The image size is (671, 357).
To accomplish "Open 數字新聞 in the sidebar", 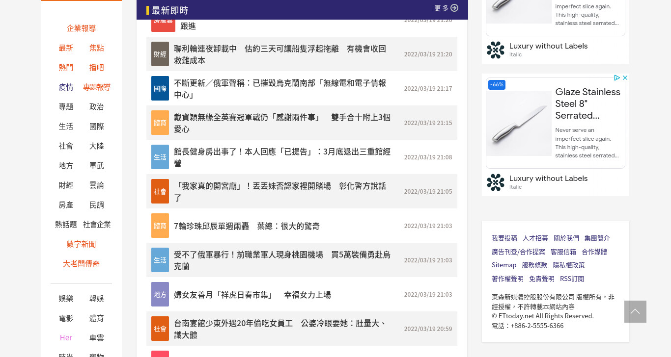I will click(81, 244).
